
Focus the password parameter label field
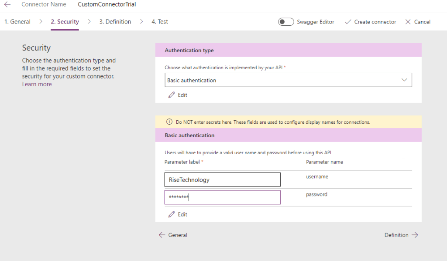(x=222, y=197)
